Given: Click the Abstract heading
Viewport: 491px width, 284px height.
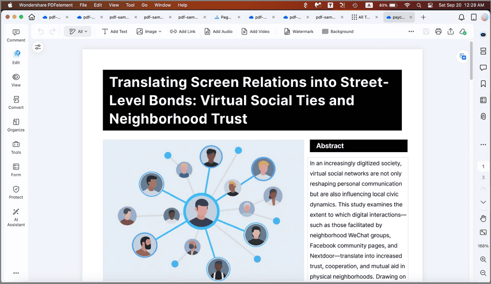Looking at the screenshot, I should click(x=359, y=146).
